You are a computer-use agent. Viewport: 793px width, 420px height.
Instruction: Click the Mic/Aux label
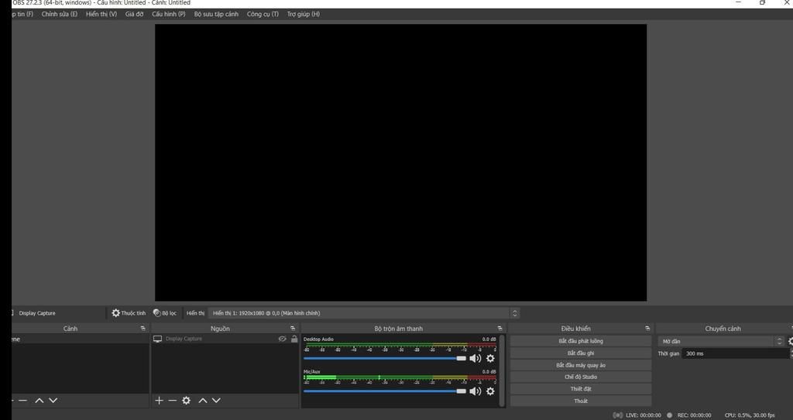312,372
